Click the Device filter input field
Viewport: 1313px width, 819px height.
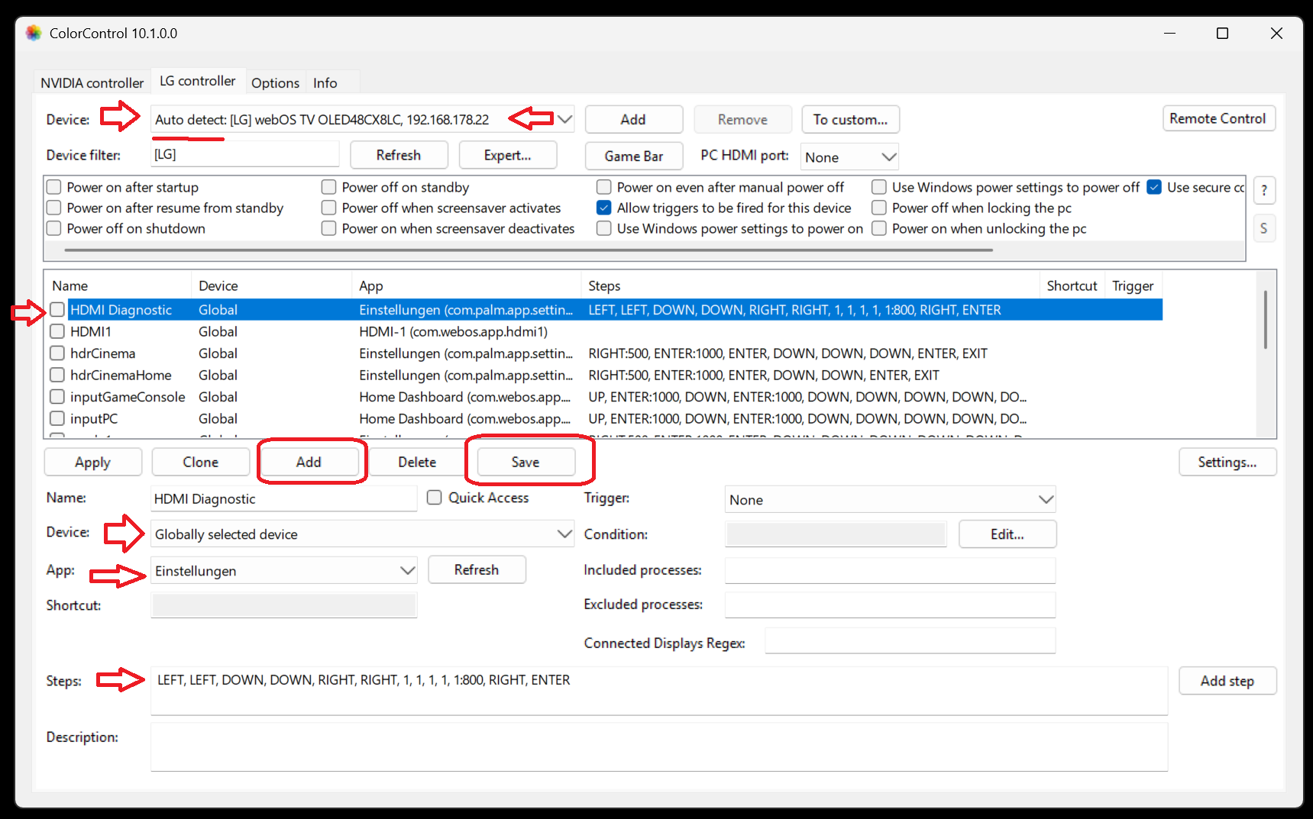[244, 154]
